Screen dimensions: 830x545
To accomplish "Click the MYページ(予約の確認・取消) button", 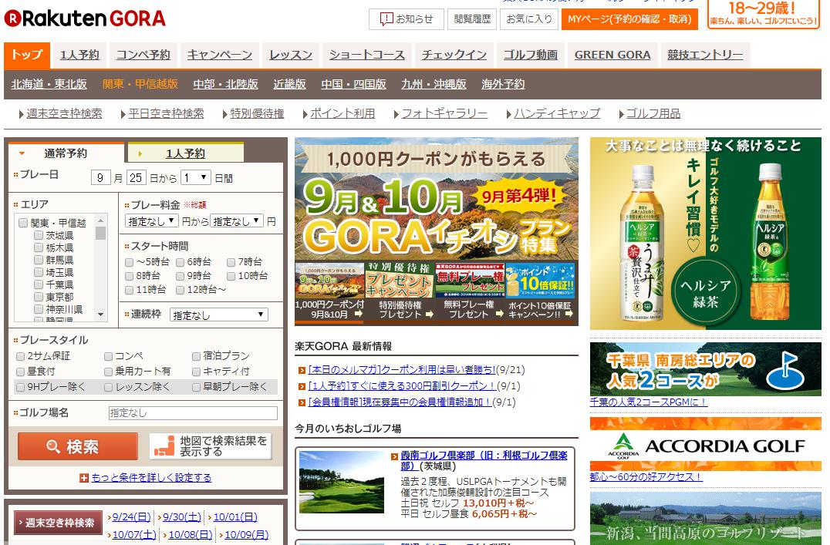I will pyautogui.click(x=629, y=19).
